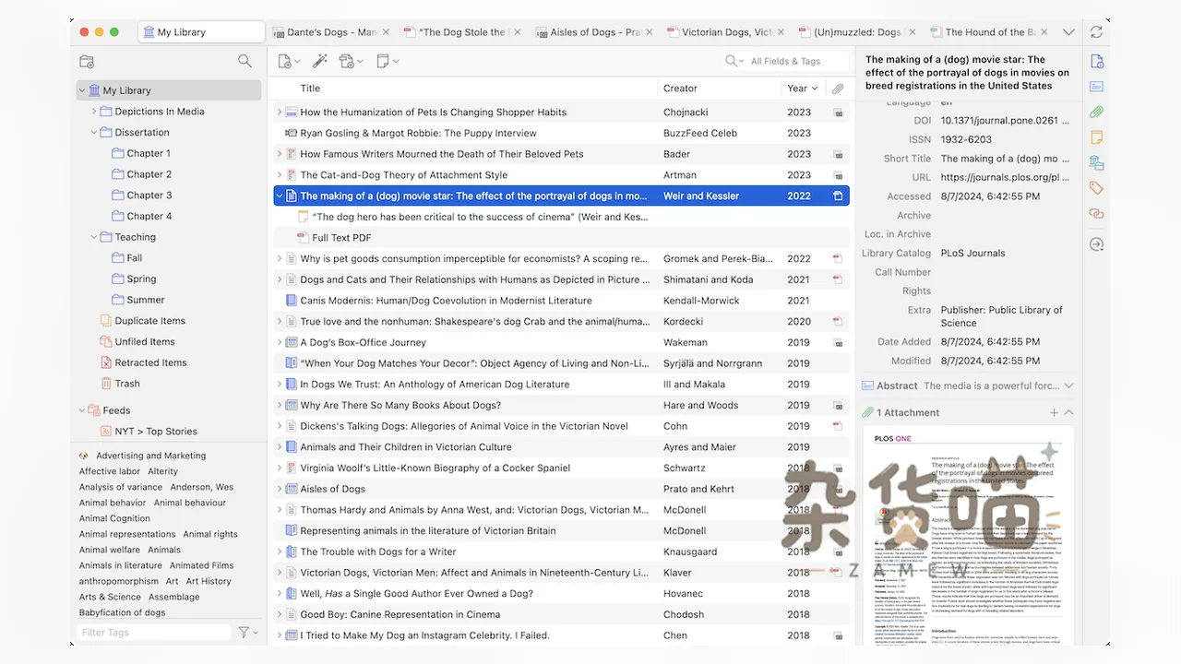
Task: Click the journals.plos.org URL field value
Action: coord(1006,177)
